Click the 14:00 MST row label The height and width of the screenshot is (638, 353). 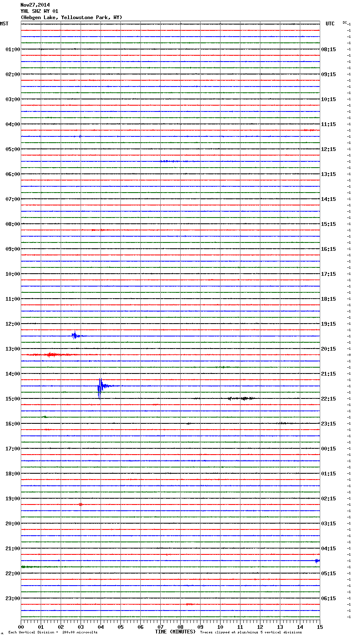(13, 374)
